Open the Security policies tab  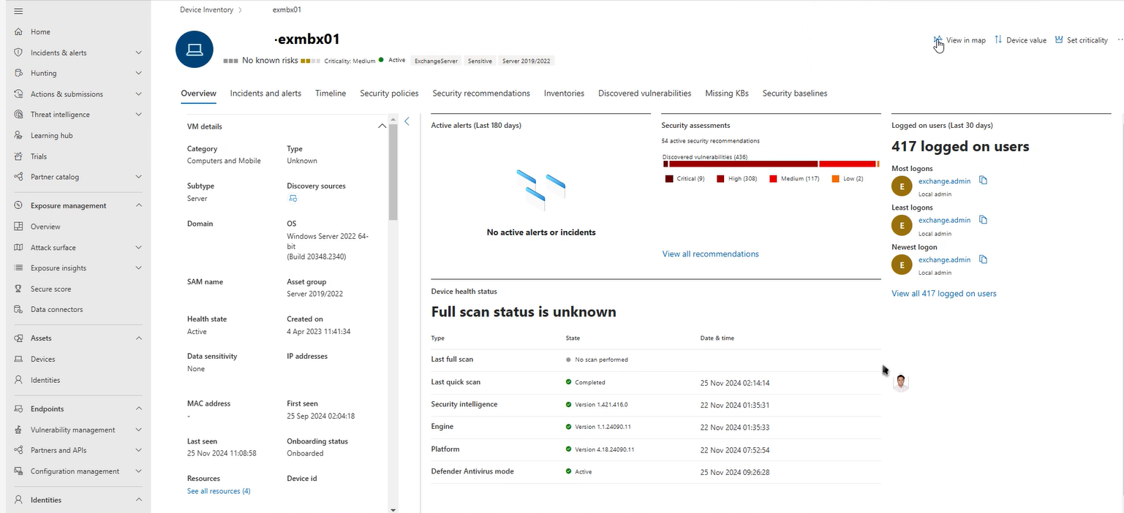[x=389, y=94]
